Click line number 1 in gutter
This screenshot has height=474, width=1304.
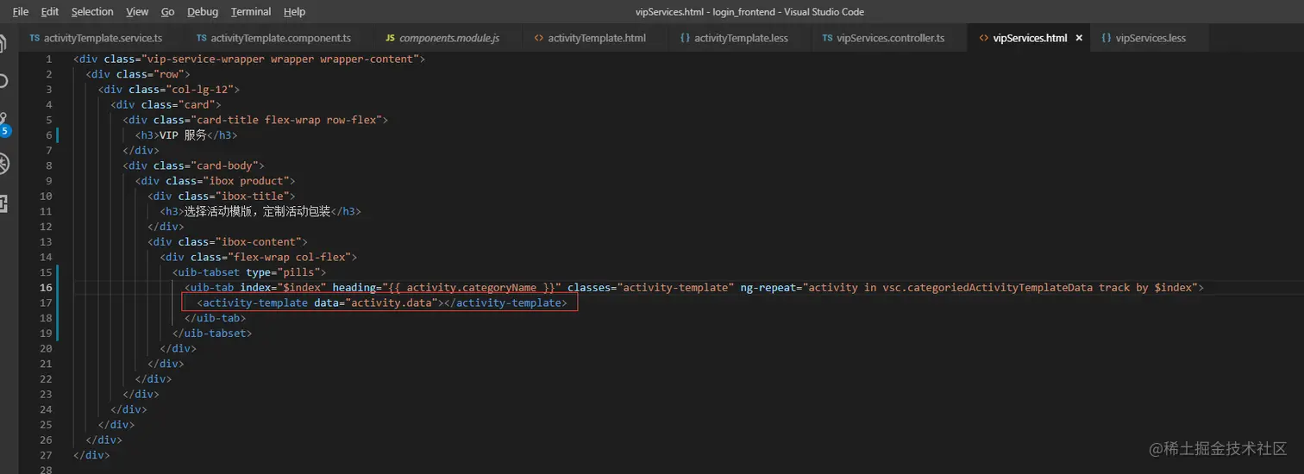48,59
